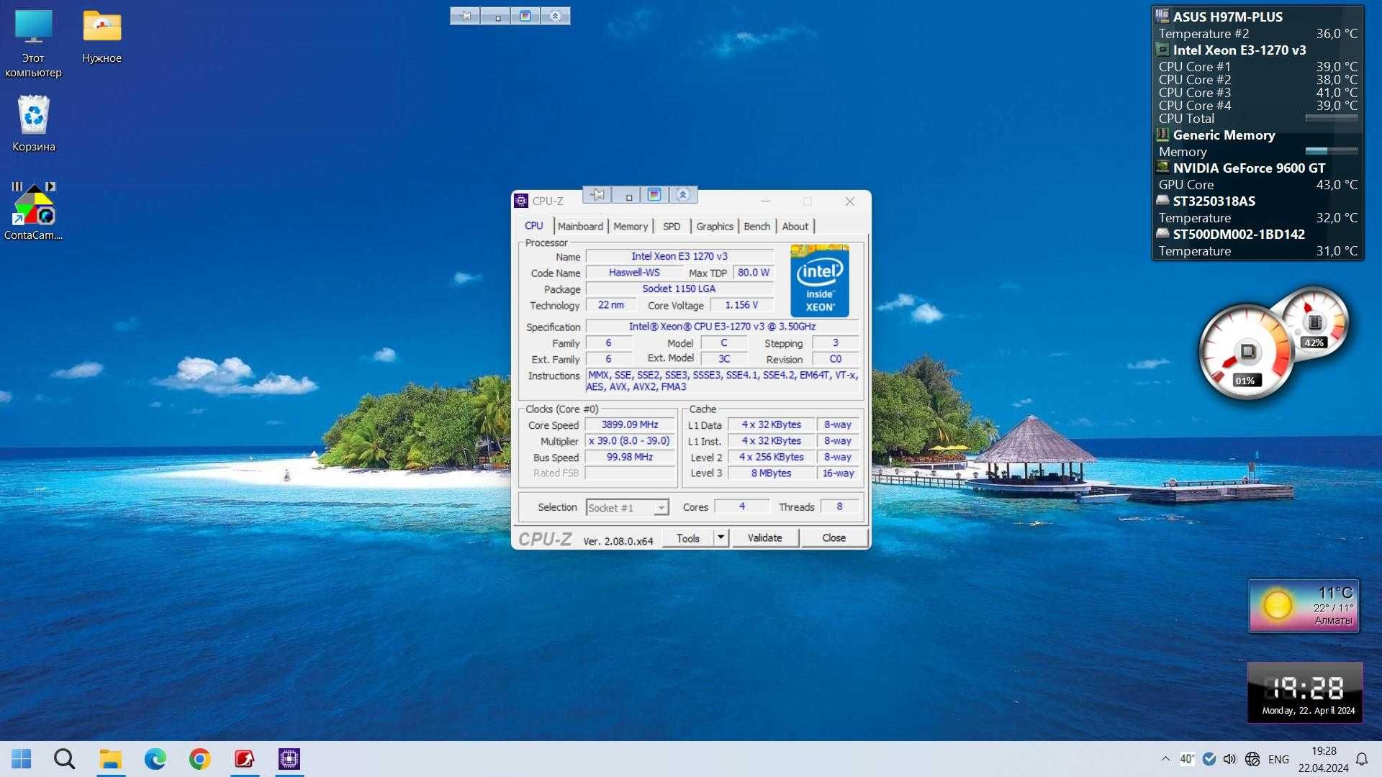Click the CPU-Z app icon in the title bar
This screenshot has width=1382, height=777.
(522, 201)
